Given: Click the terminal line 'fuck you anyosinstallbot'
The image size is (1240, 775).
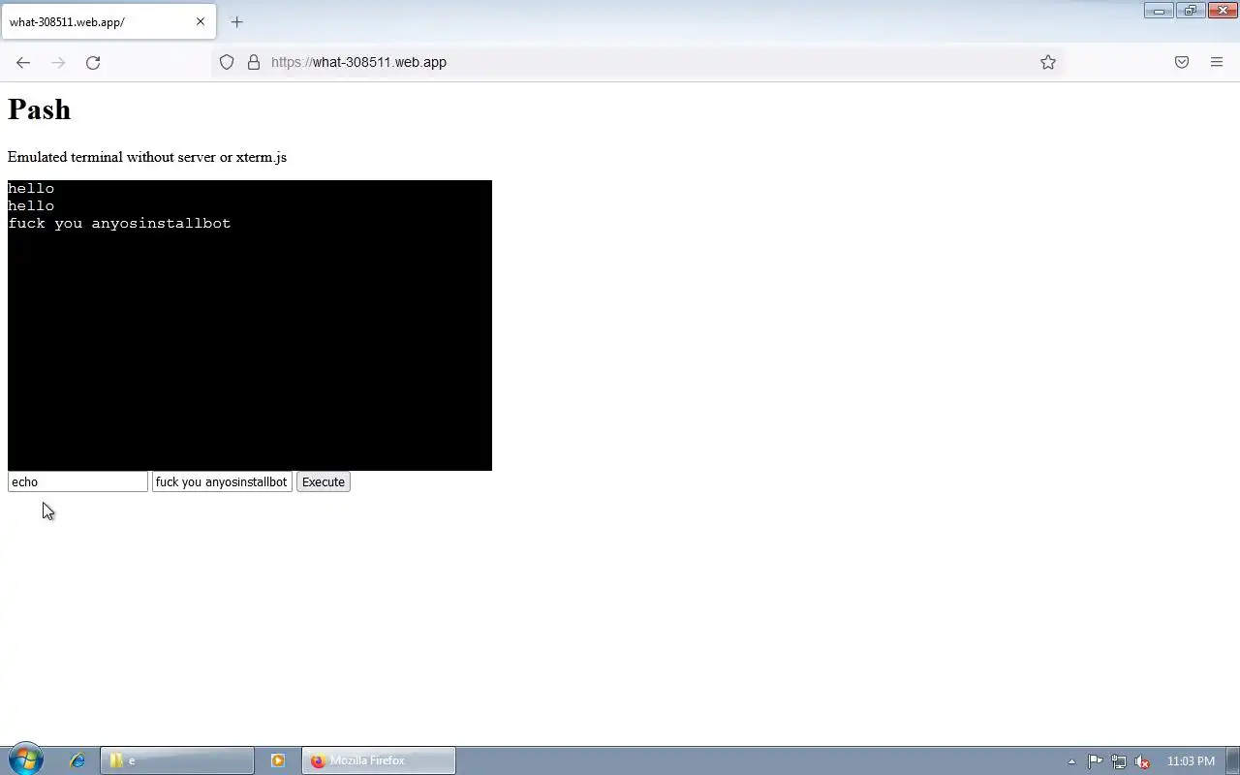Looking at the screenshot, I should [x=119, y=223].
